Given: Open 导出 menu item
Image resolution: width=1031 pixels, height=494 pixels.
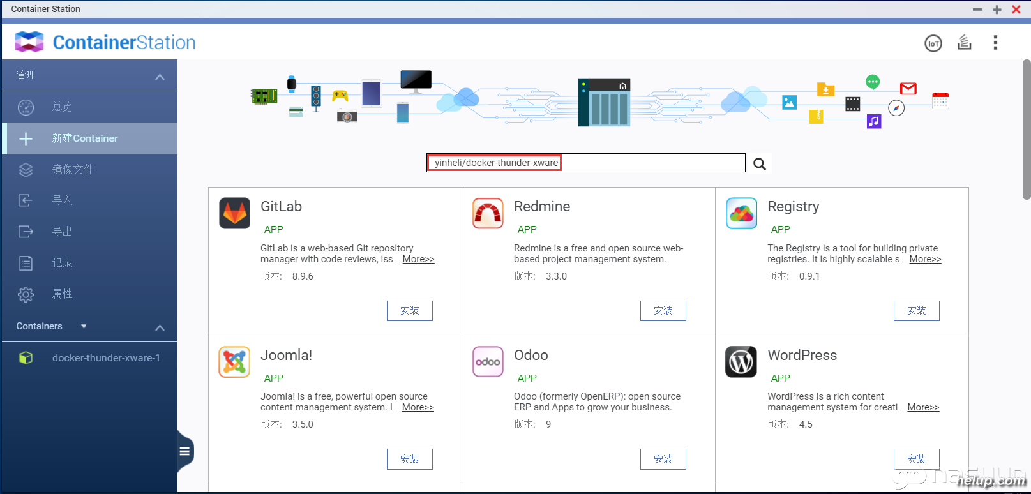Looking at the screenshot, I should [x=89, y=232].
